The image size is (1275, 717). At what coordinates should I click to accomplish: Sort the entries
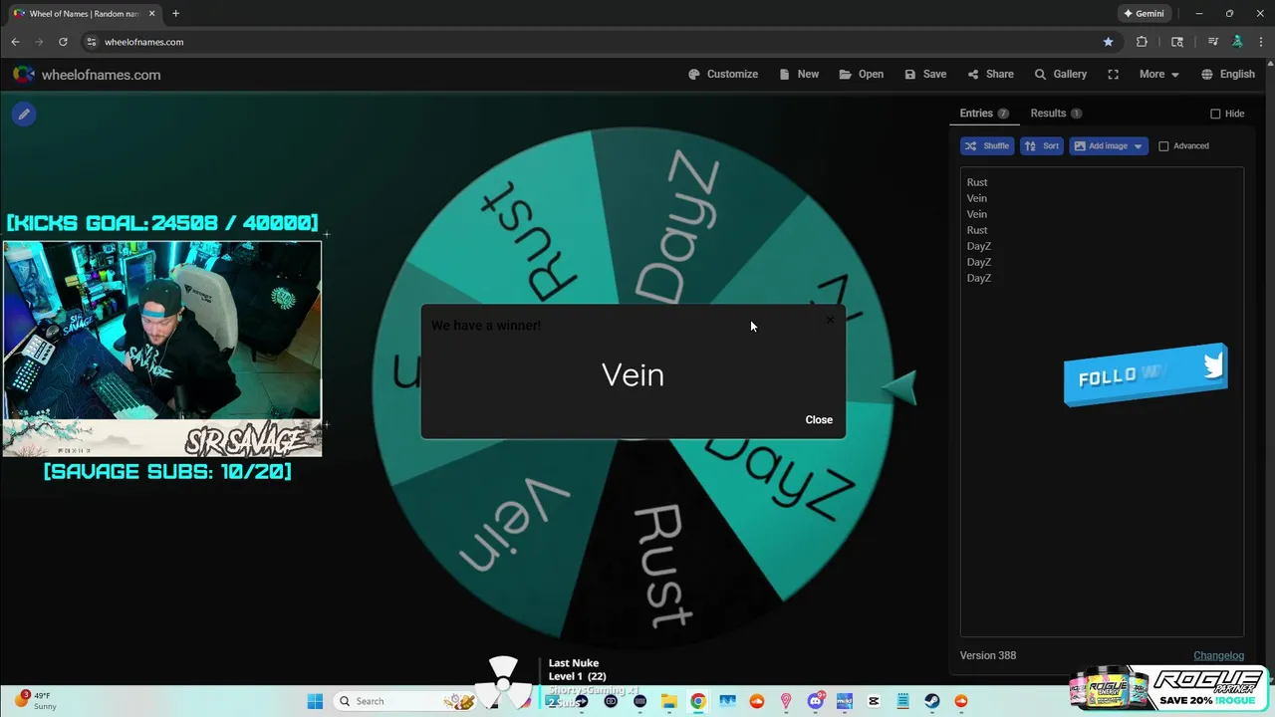(x=1042, y=146)
